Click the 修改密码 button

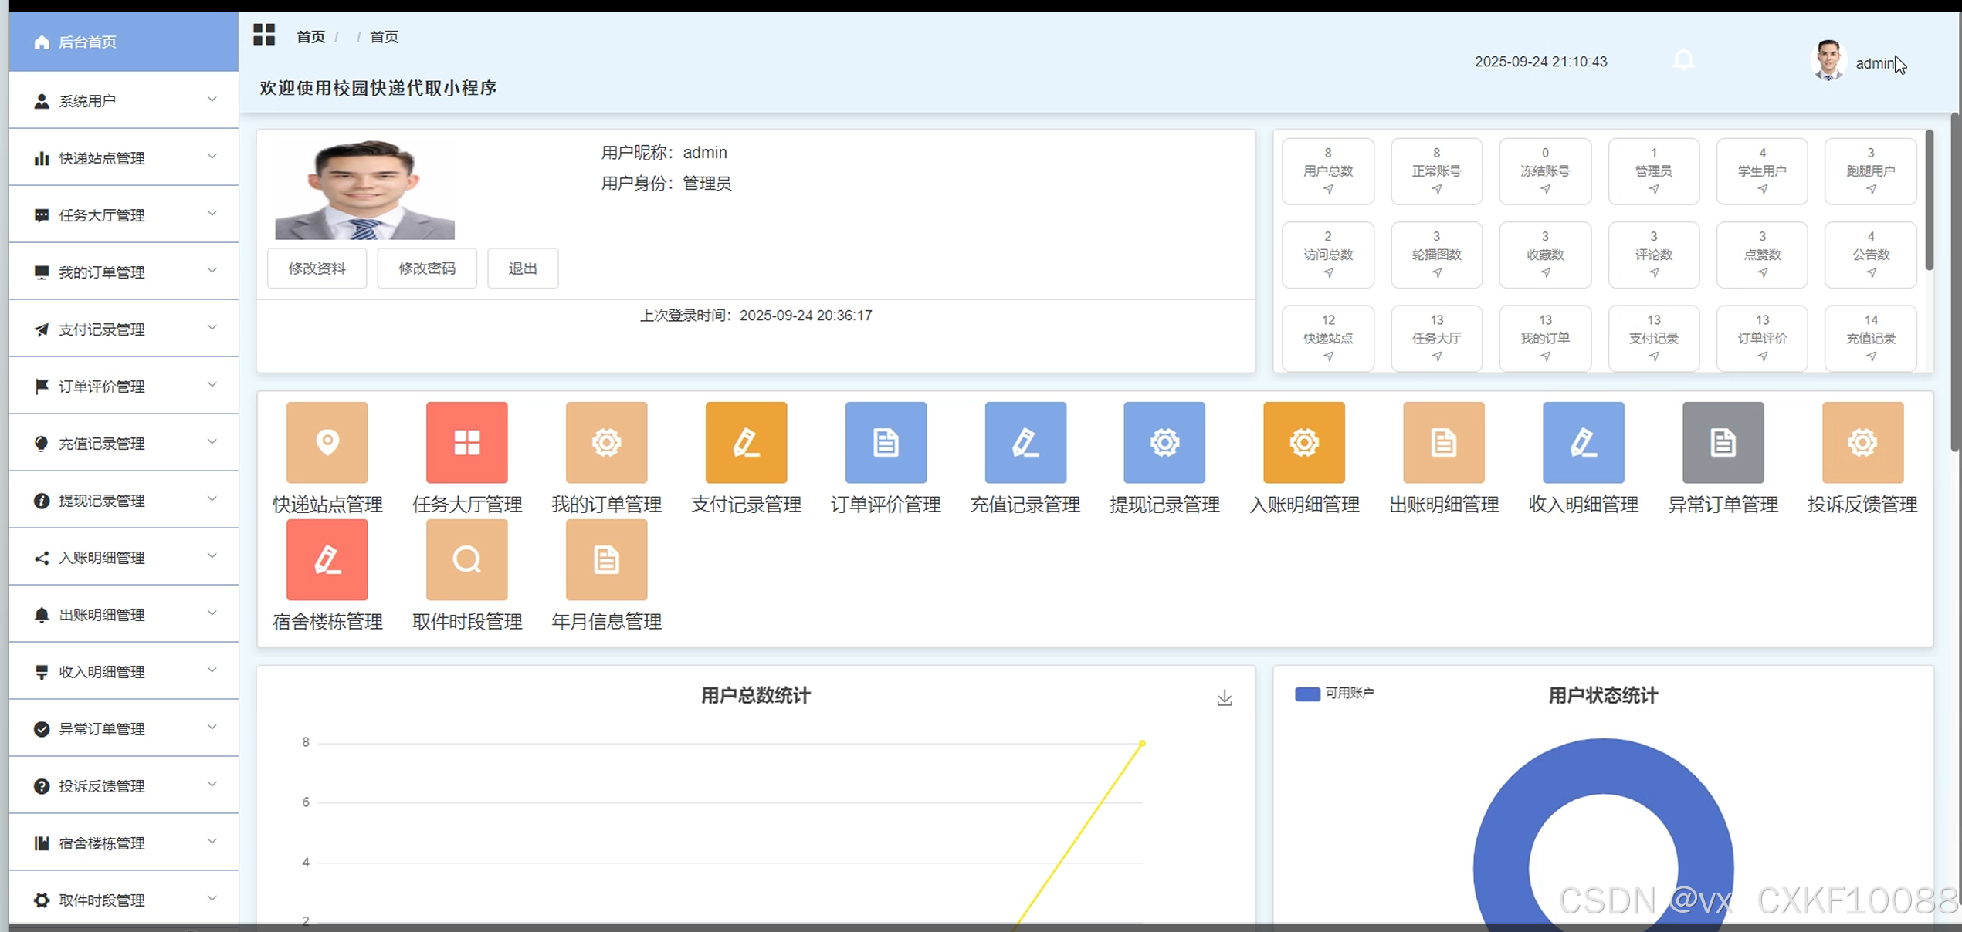[427, 268]
